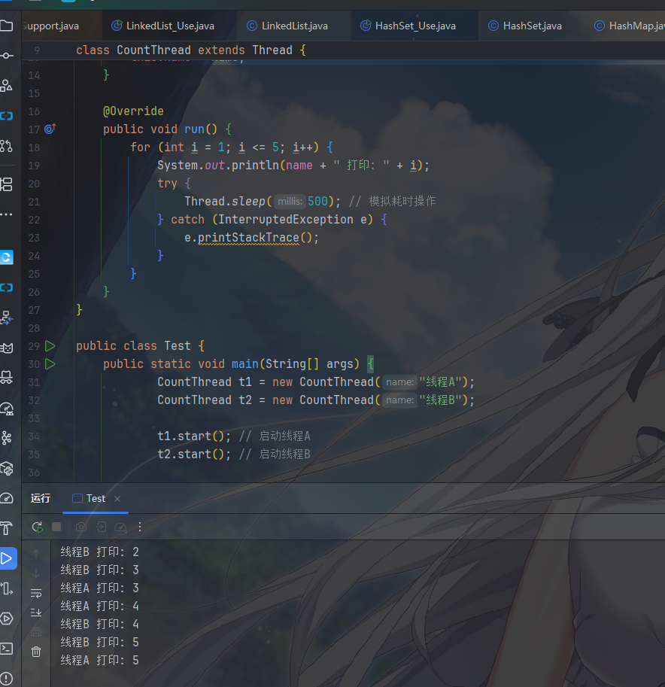The height and width of the screenshot is (687, 665).
Task: Click the console output line "线程A 打印: 5"
Action: point(100,660)
